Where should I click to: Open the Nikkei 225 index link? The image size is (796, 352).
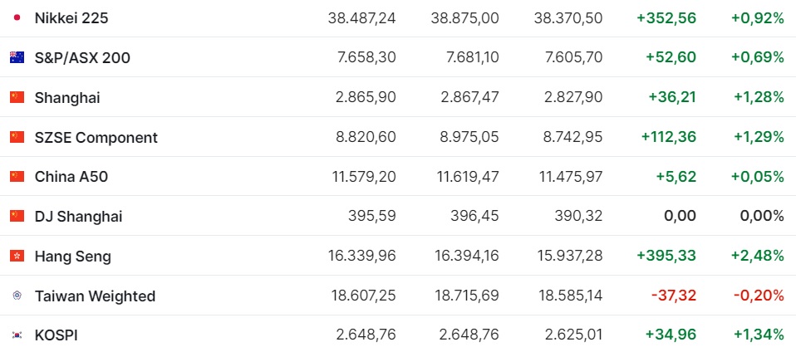pos(71,18)
